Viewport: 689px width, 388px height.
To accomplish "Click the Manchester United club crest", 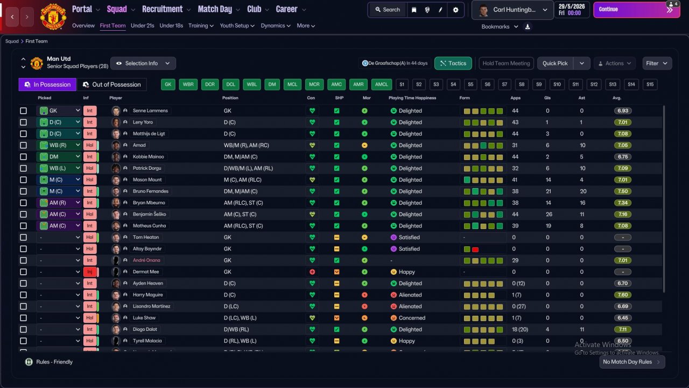I will point(53,17).
